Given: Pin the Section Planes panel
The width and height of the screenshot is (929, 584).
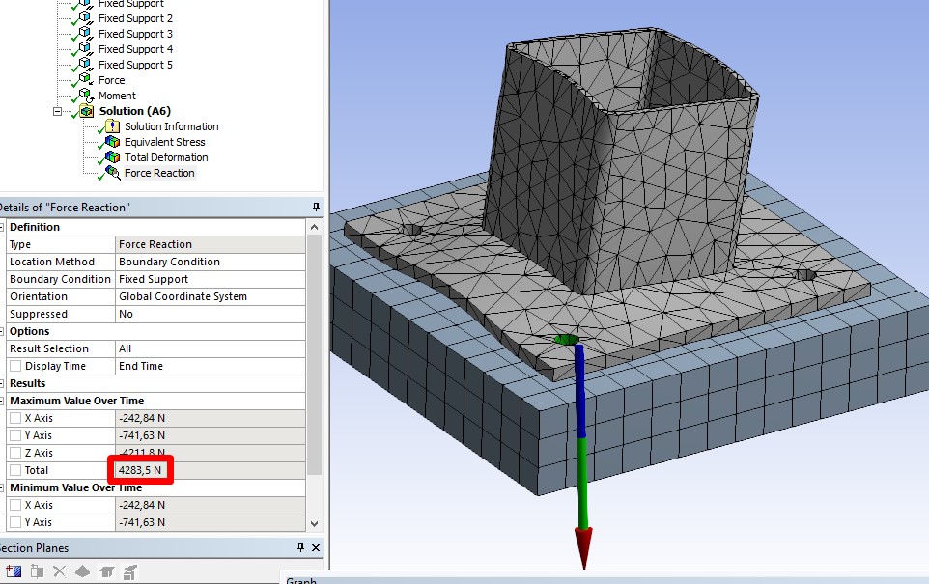Looking at the screenshot, I should point(301,548).
